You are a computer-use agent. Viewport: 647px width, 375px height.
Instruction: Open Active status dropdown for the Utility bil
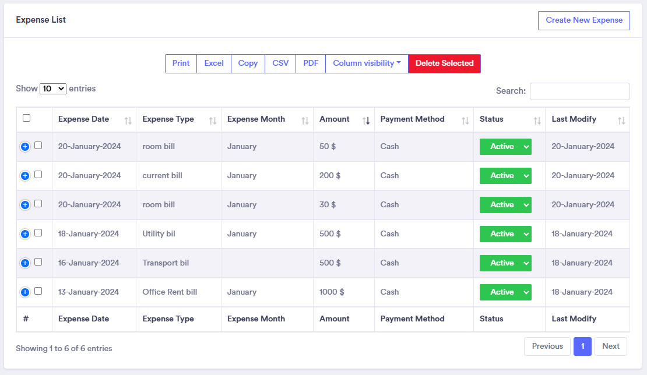[505, 234]
